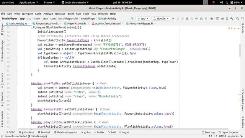Collapse the shuffleBtn listener fold marker

pyautogui.click(x=17, y=84)
